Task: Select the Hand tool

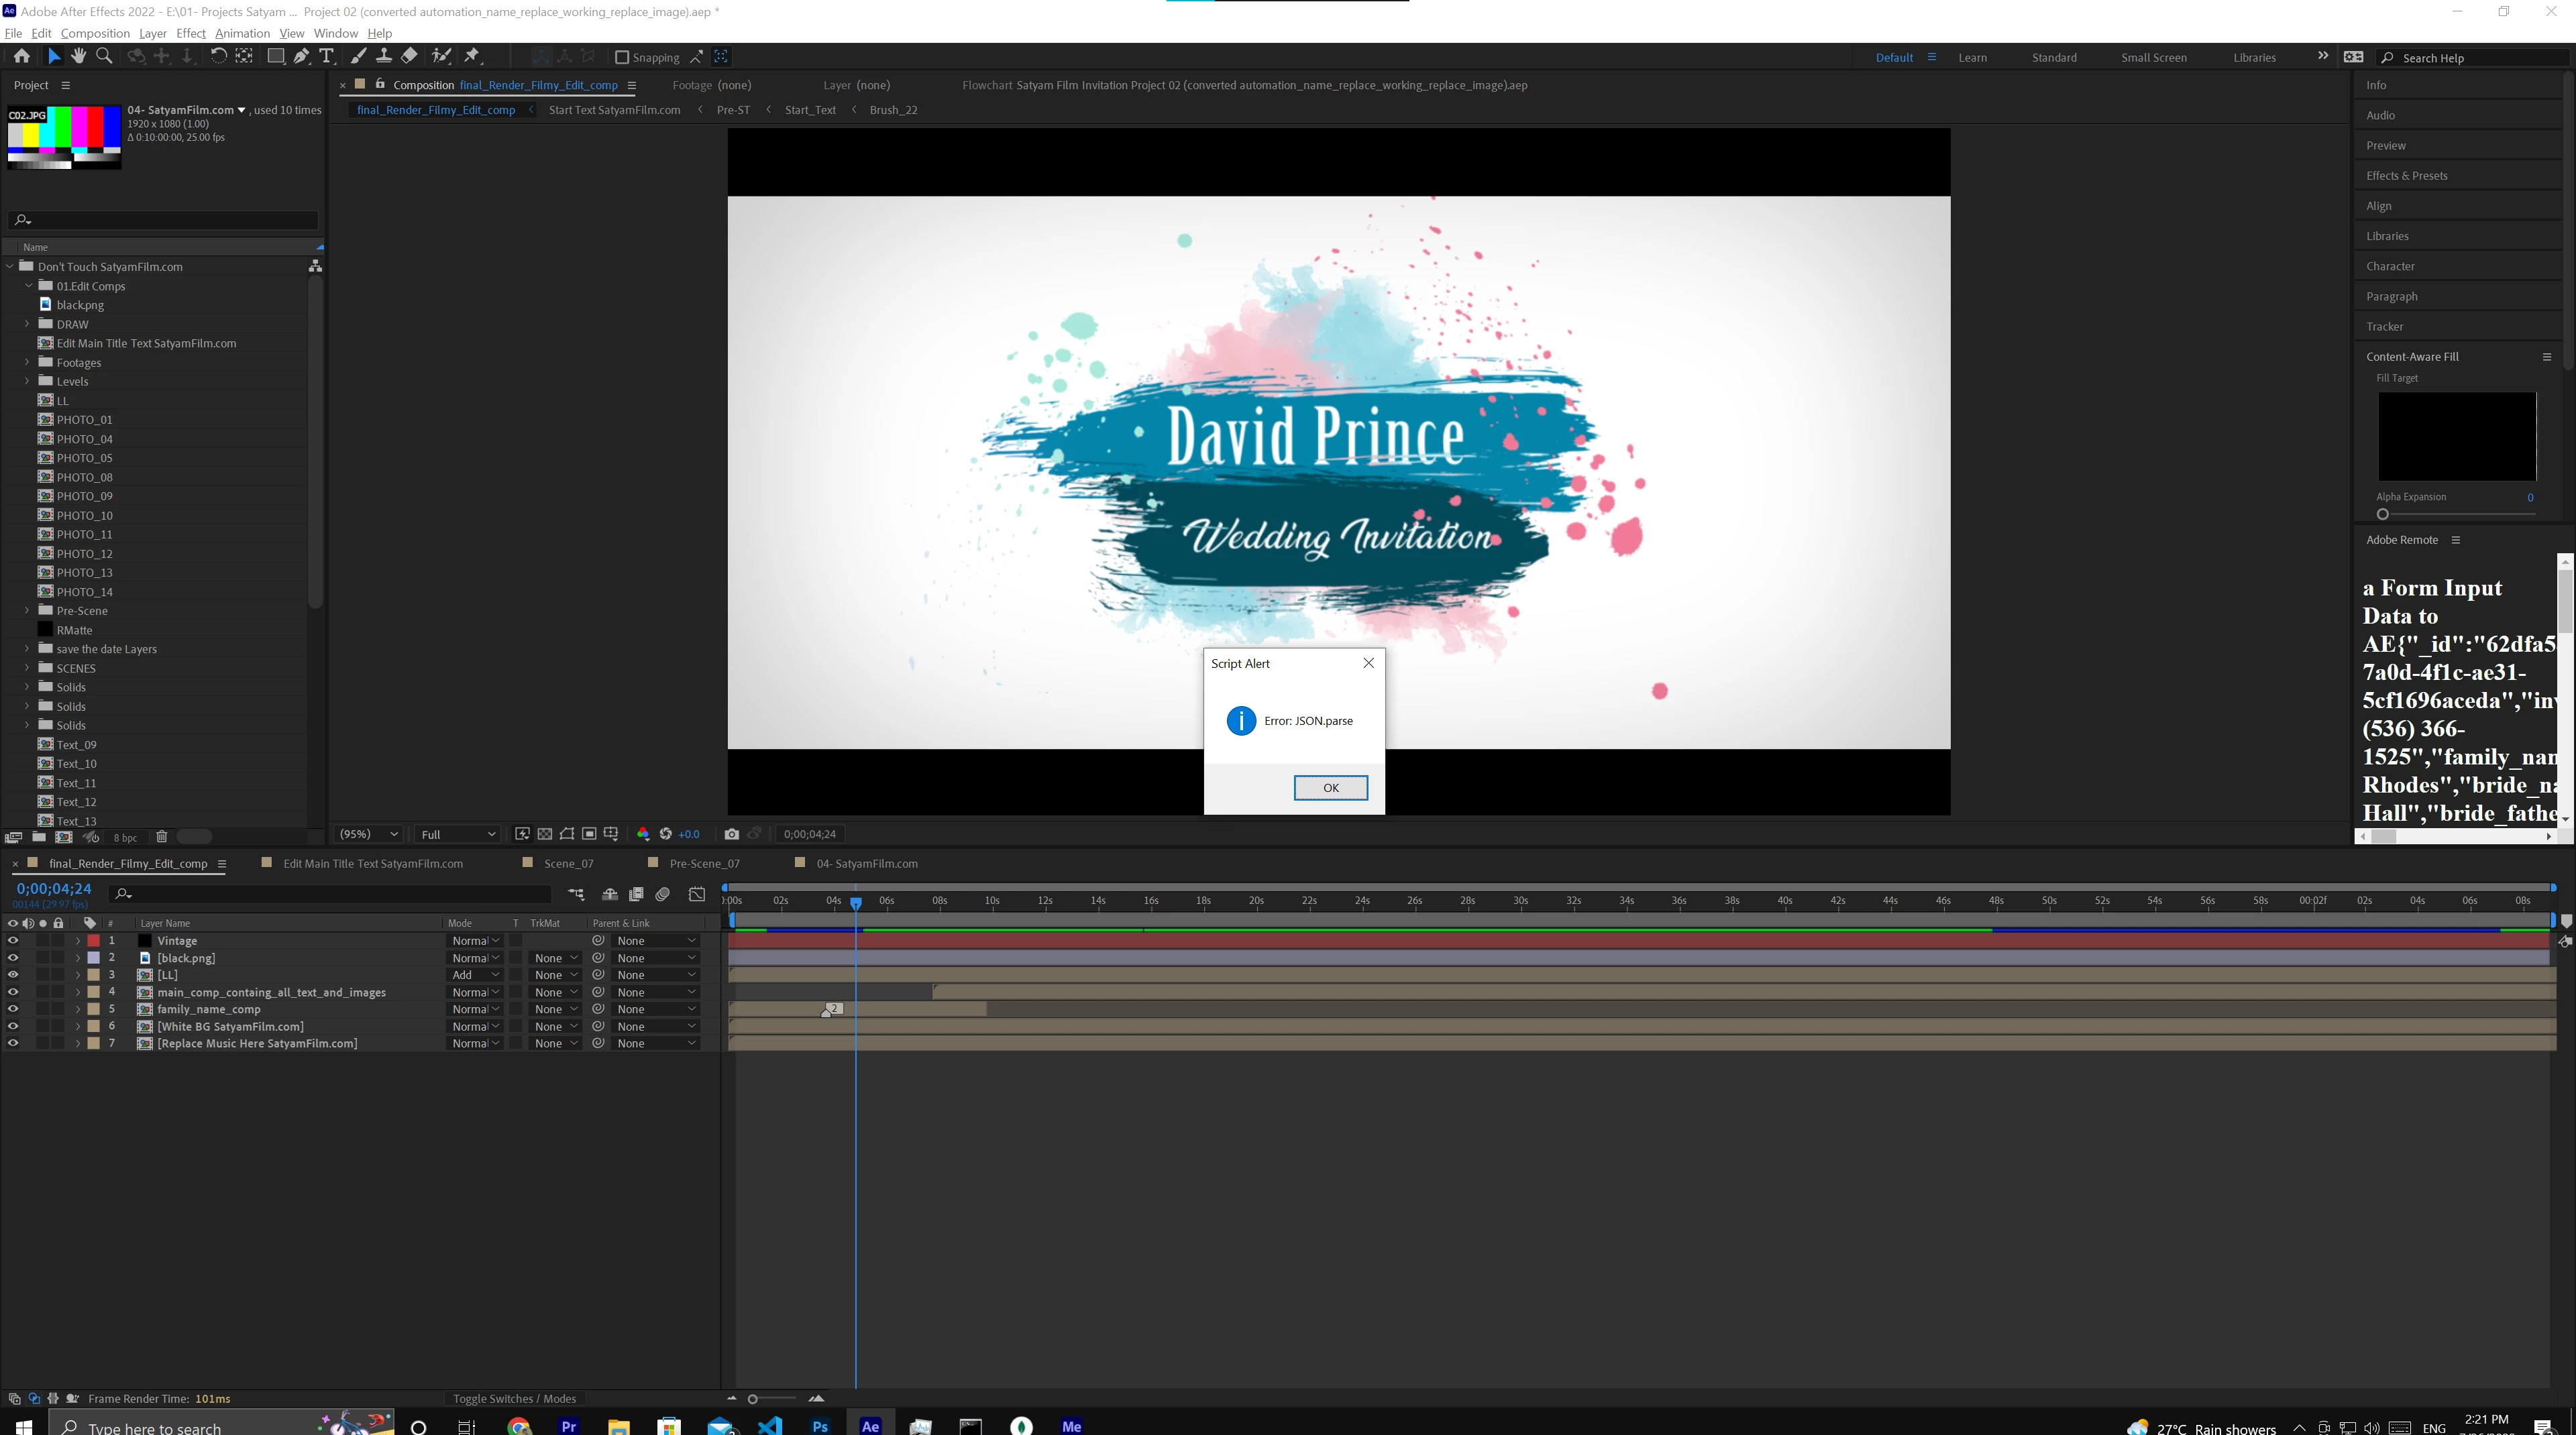Action: [x=78, y=56]
